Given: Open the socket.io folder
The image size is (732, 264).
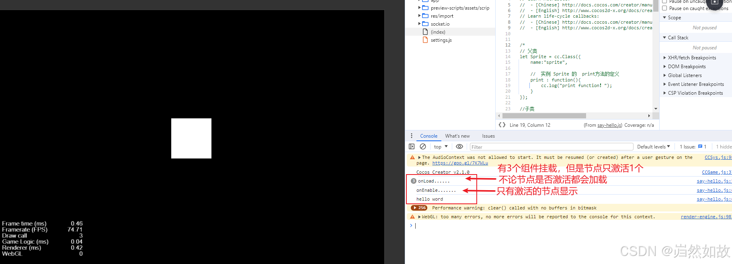Looking at the screenshot, I should 440,24.
